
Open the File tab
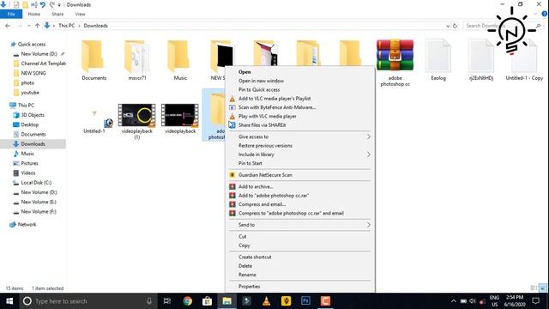coord(11,14)
